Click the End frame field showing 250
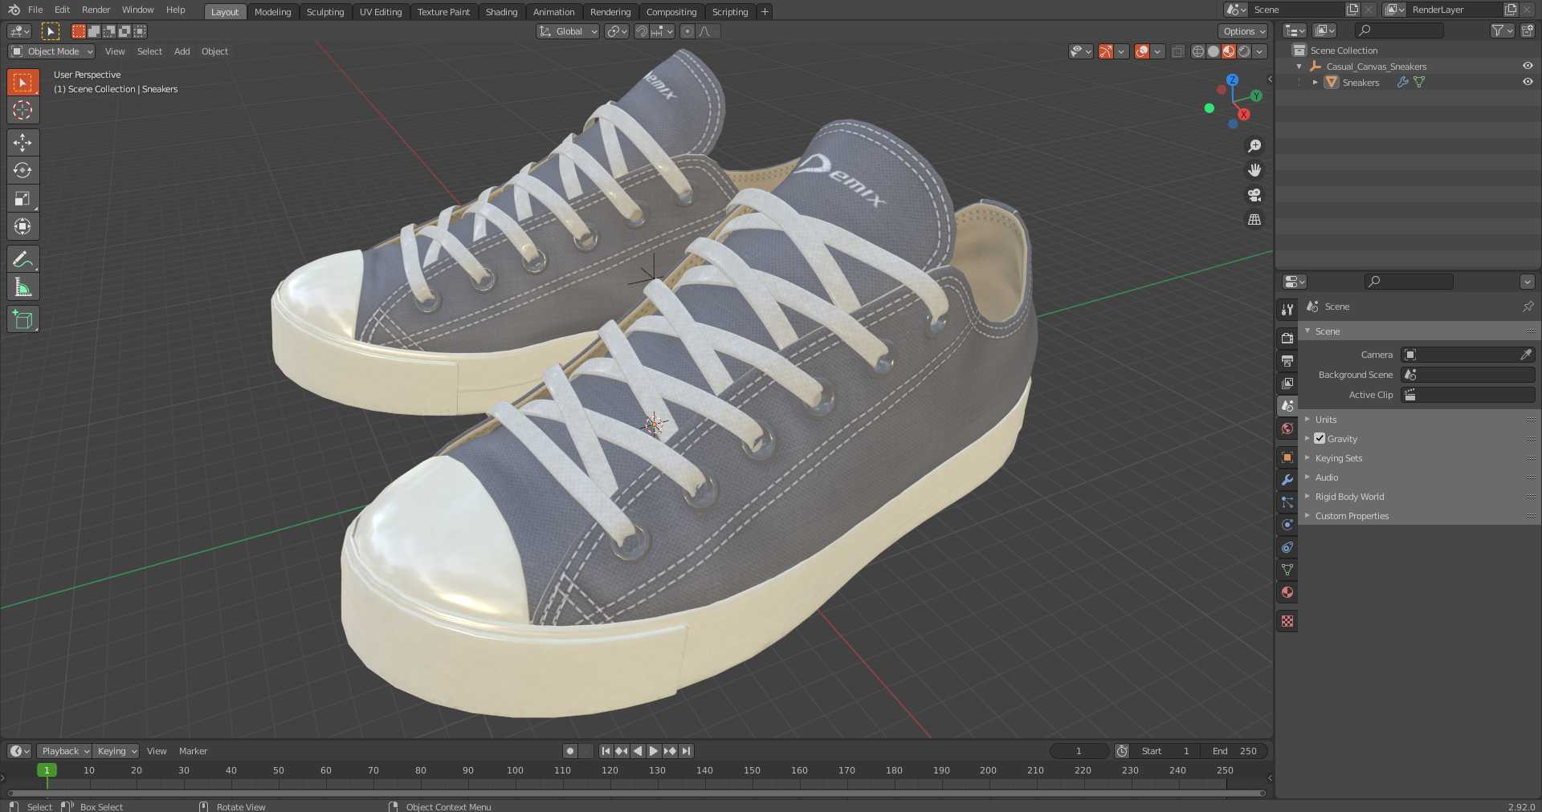The image size is (1542, 812). [x=1234, y=751]
